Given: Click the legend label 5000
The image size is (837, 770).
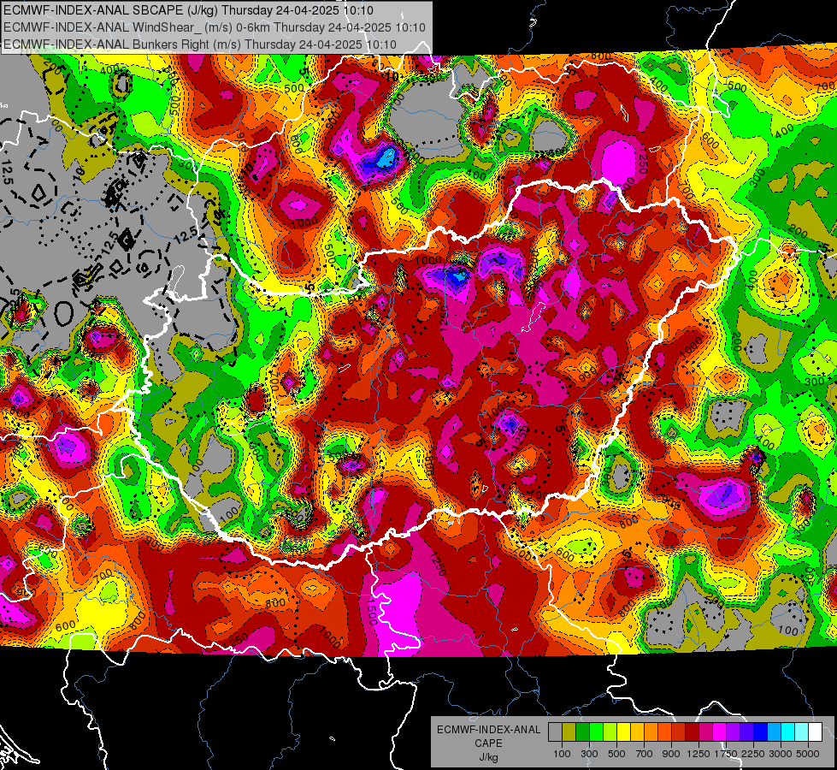Looking at the screenshot, I should click(808, 754).
